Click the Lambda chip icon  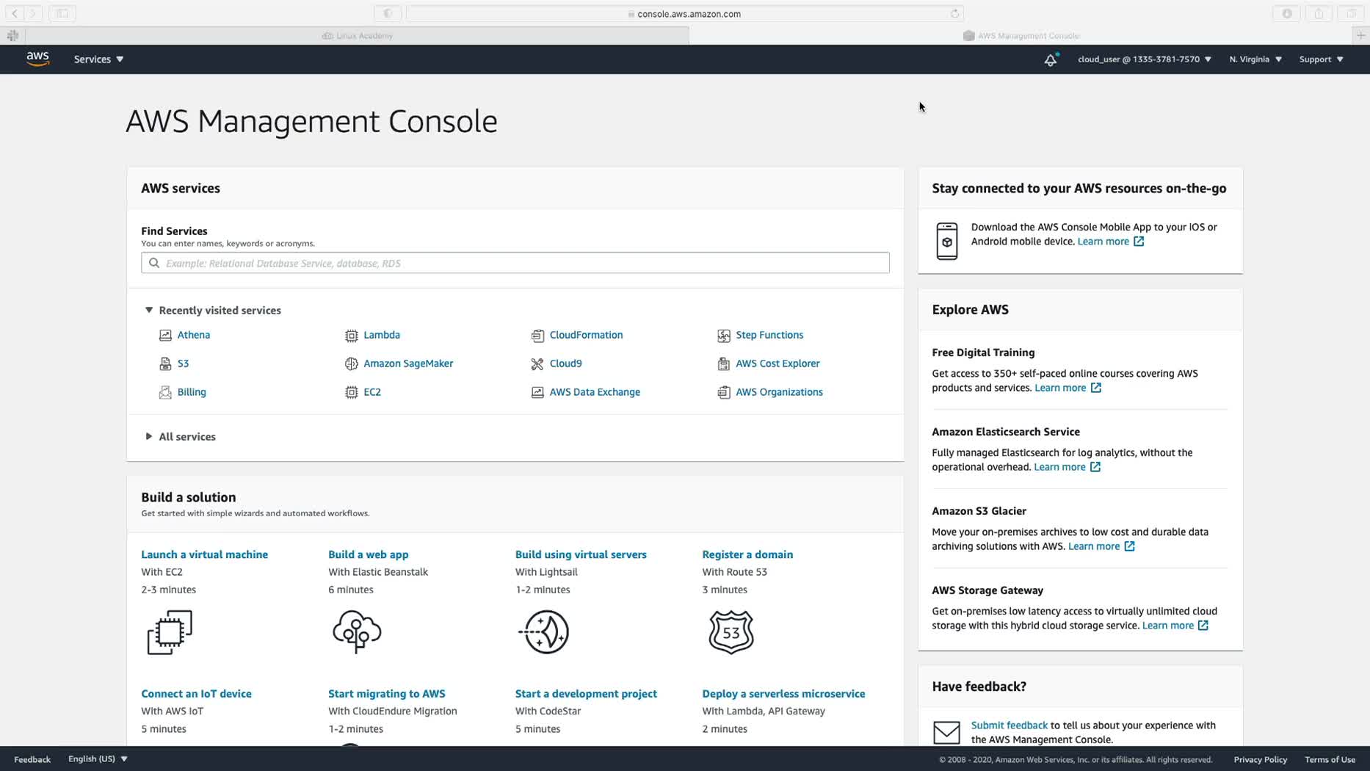(352, 336)
